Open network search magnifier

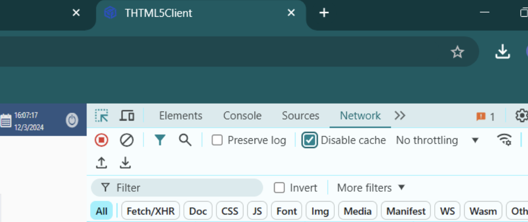[x=185, y=140]
